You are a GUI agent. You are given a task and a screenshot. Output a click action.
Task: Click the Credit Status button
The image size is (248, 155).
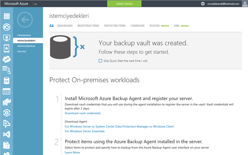pos(124,4)
